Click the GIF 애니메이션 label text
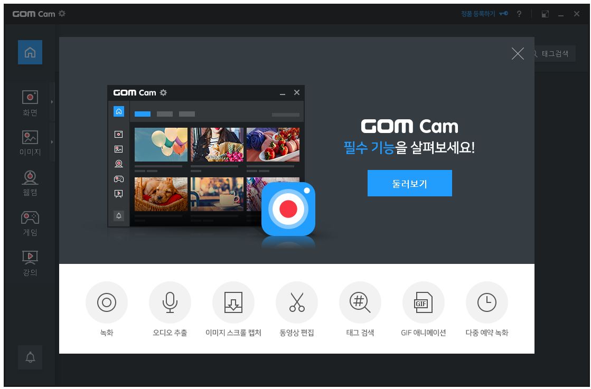This screenshot has width=591, height=389. (x=423, y=333)
